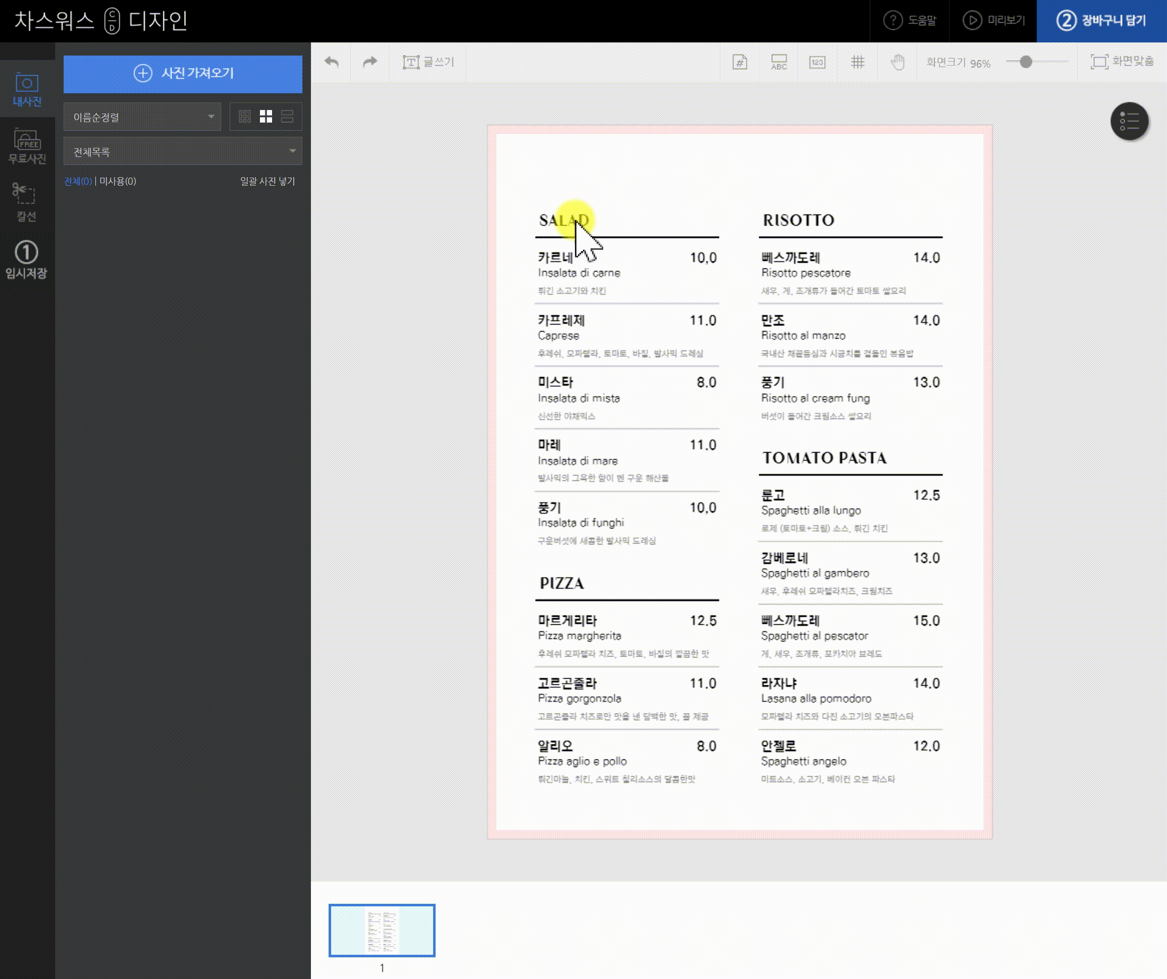Open 미리보기 preview
This screenshot has width=1167, height=979.
[994, 21]
